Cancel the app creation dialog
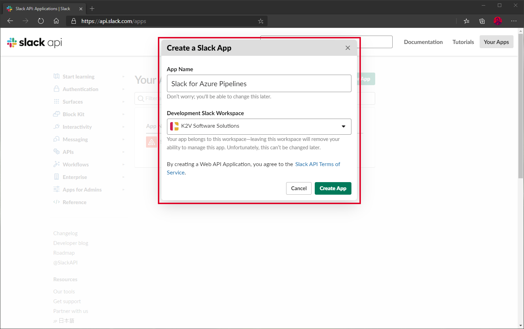This screenshot has width=524, height=329. [299, 188]
